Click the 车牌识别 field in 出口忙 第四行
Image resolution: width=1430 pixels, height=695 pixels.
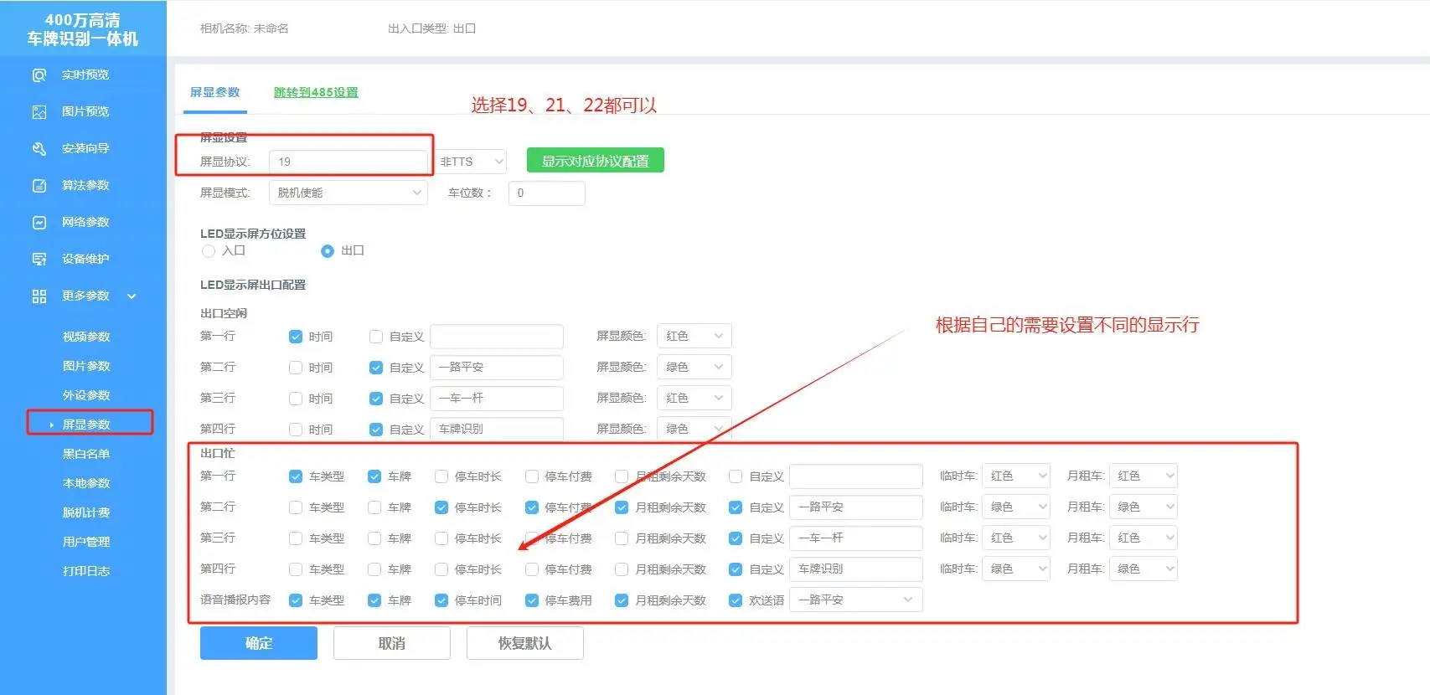856,569
